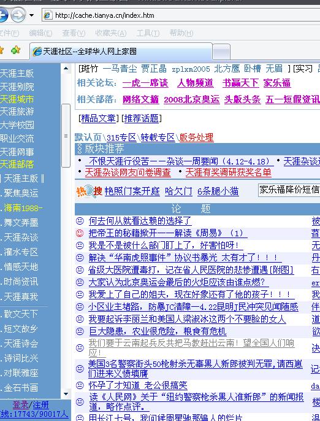Viewport: 320px width, 421px height.
Task: Open a new blank tab
Action: [x=221, y=52]
